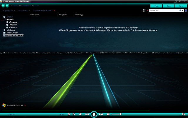Click the Genre icon

pyautogui.click(x=7, y=27)
